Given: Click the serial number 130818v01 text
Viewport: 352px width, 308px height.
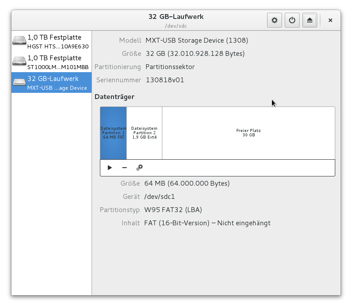Looking at the screenshot, I should point(165,80).
